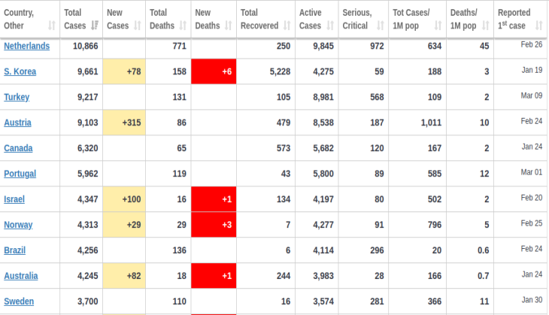The height and width of the screenshot is (315, 549).
Task: Select Israel active cases 4,197
Action: (323, 199)
